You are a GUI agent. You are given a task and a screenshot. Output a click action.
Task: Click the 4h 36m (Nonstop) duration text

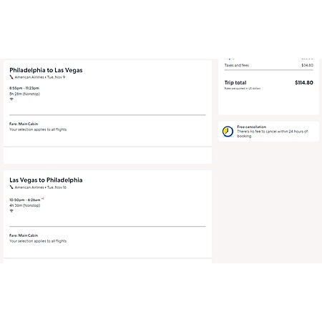(x=24, y=205)
